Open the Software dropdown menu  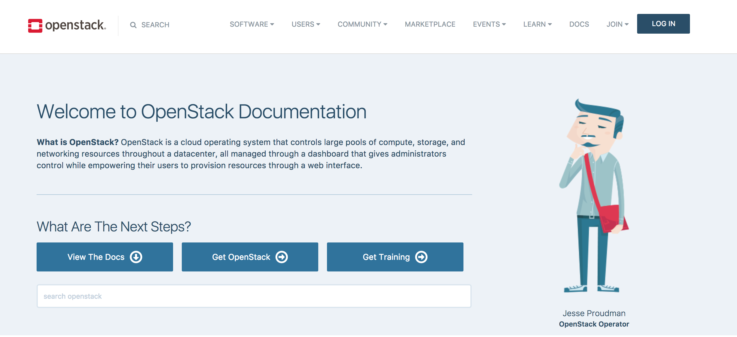[252, 24]
